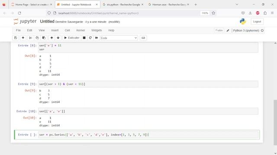Open the Pocket save icon
This screenshot has width=277, height=155.
point(243,13)
